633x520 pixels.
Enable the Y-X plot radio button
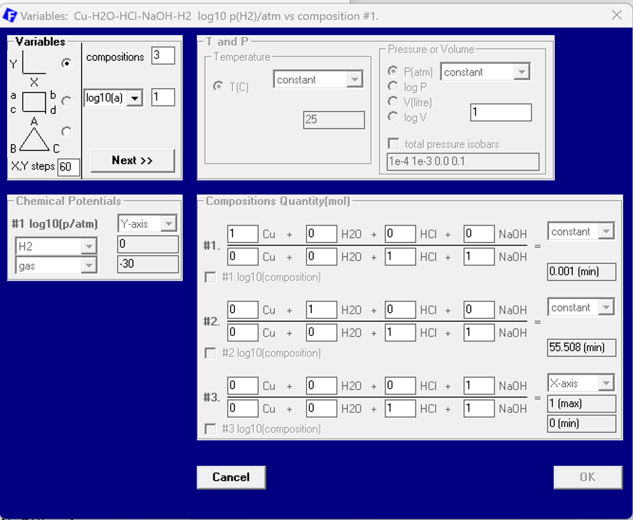click(x=66, y=64)
